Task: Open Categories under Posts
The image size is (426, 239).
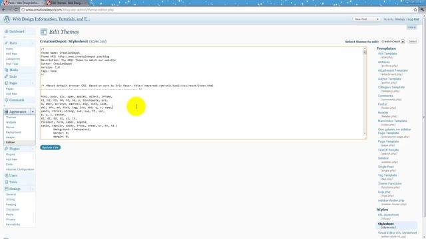Action: (13, 59)
